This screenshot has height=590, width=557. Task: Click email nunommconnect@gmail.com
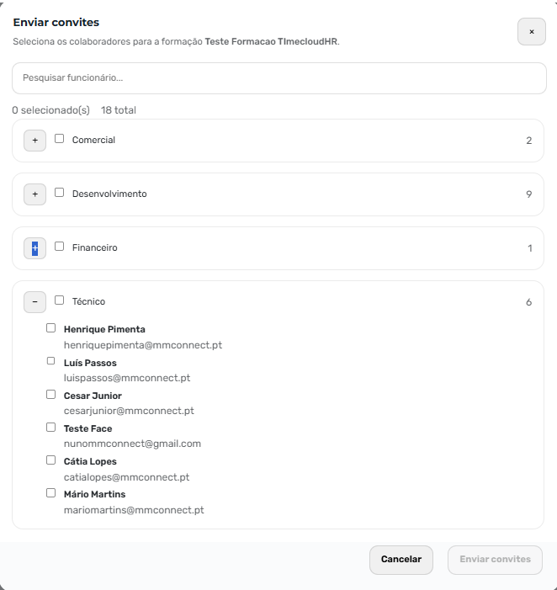(132, 444)
